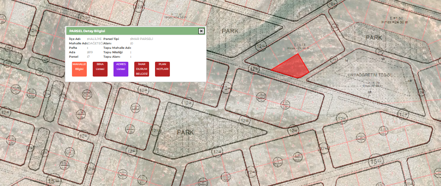Click the PARK label beside the popup
Screen dimensions: 441x186
[230, 31]
